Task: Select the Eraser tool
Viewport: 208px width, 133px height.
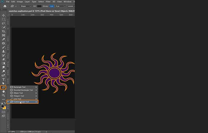Action: [4, 59]
